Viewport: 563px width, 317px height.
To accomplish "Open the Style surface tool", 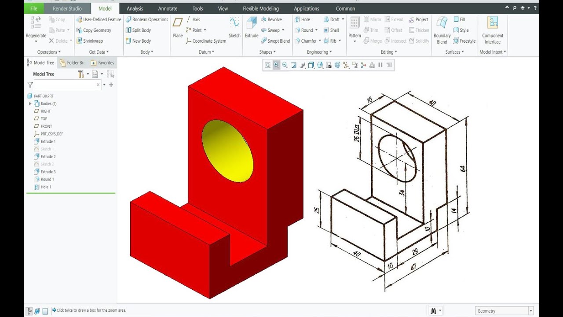I will [461, 30].
